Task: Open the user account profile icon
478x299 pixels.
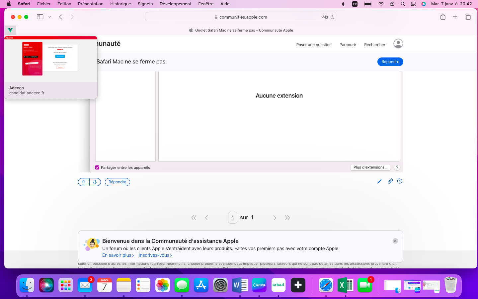Action: click(x=398, y=44)
